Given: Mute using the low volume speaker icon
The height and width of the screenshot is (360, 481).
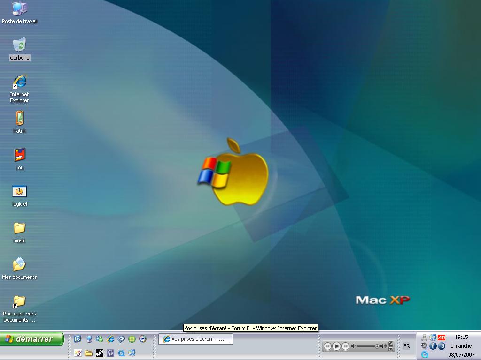Looking at the screenshot, I should point(353,346).
